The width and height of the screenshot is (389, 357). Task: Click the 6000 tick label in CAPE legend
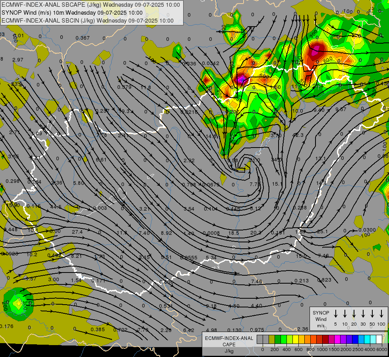[x=382, y=349]
